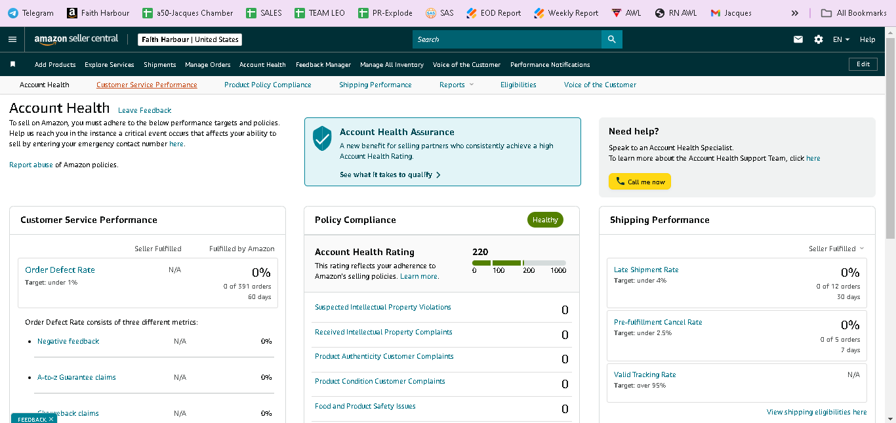This screenshot has height=423, width=896.
Task: Open Received Intellectual Property Complaints link
Action: coord(384,332)
